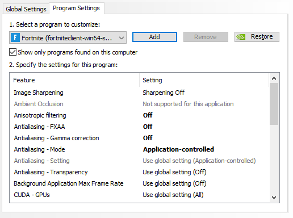
Task: Uncheck Show only programs found on this computer
Action: pyautogui.click(x=12, y=52)
